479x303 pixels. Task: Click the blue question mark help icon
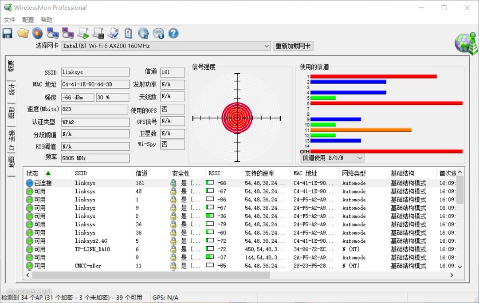point(173,33)
